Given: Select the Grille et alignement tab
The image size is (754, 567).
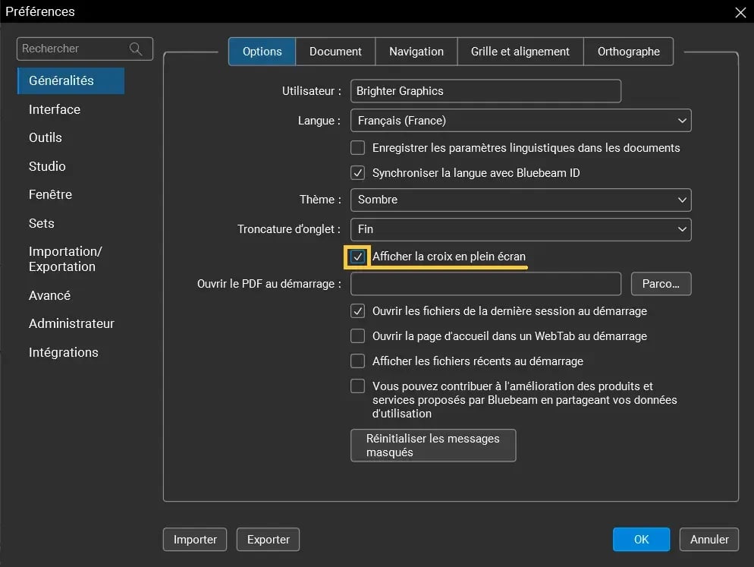Looking at the screenshot, I should (520, 51).
